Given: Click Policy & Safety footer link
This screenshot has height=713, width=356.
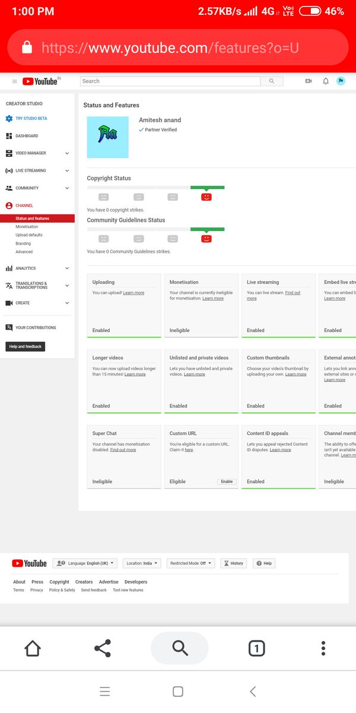Looking at the screenshot, I should pyautogui.click(x=62, y=590).
